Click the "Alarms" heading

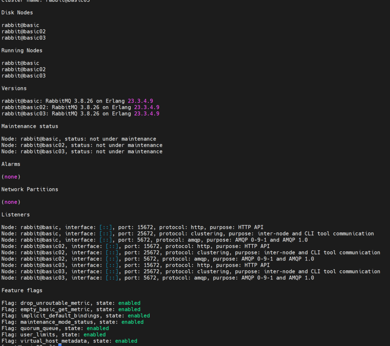point(11,164)
